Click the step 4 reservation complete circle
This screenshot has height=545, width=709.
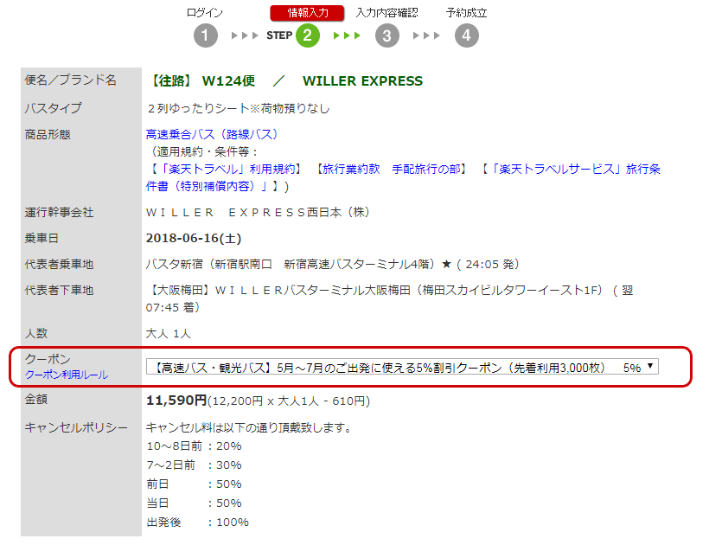pos(467,35)
